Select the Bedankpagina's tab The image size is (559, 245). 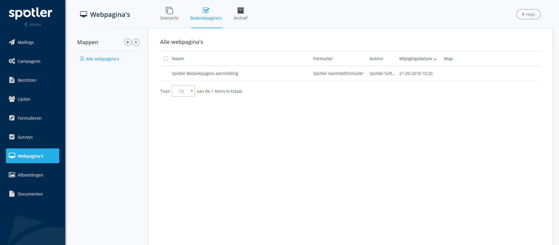206,14
